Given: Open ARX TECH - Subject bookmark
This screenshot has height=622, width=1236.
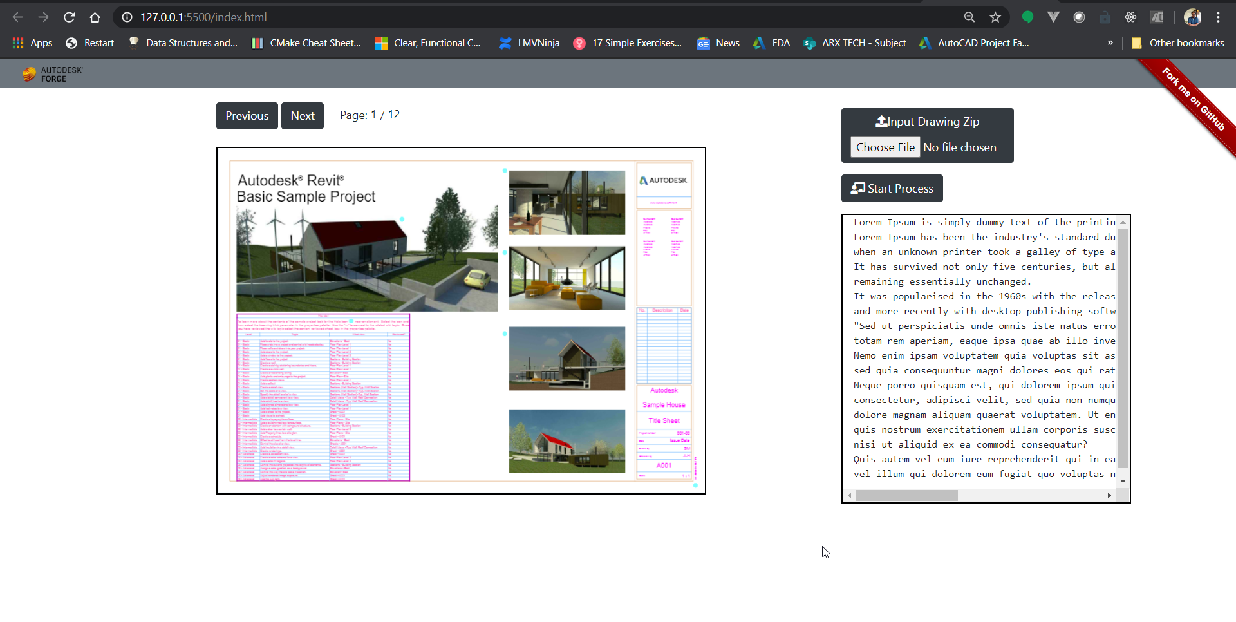Looking at the screenshot, I should click(x=855, y=43).
